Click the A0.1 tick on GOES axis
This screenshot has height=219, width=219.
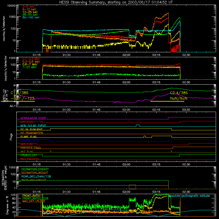(12, 106)
